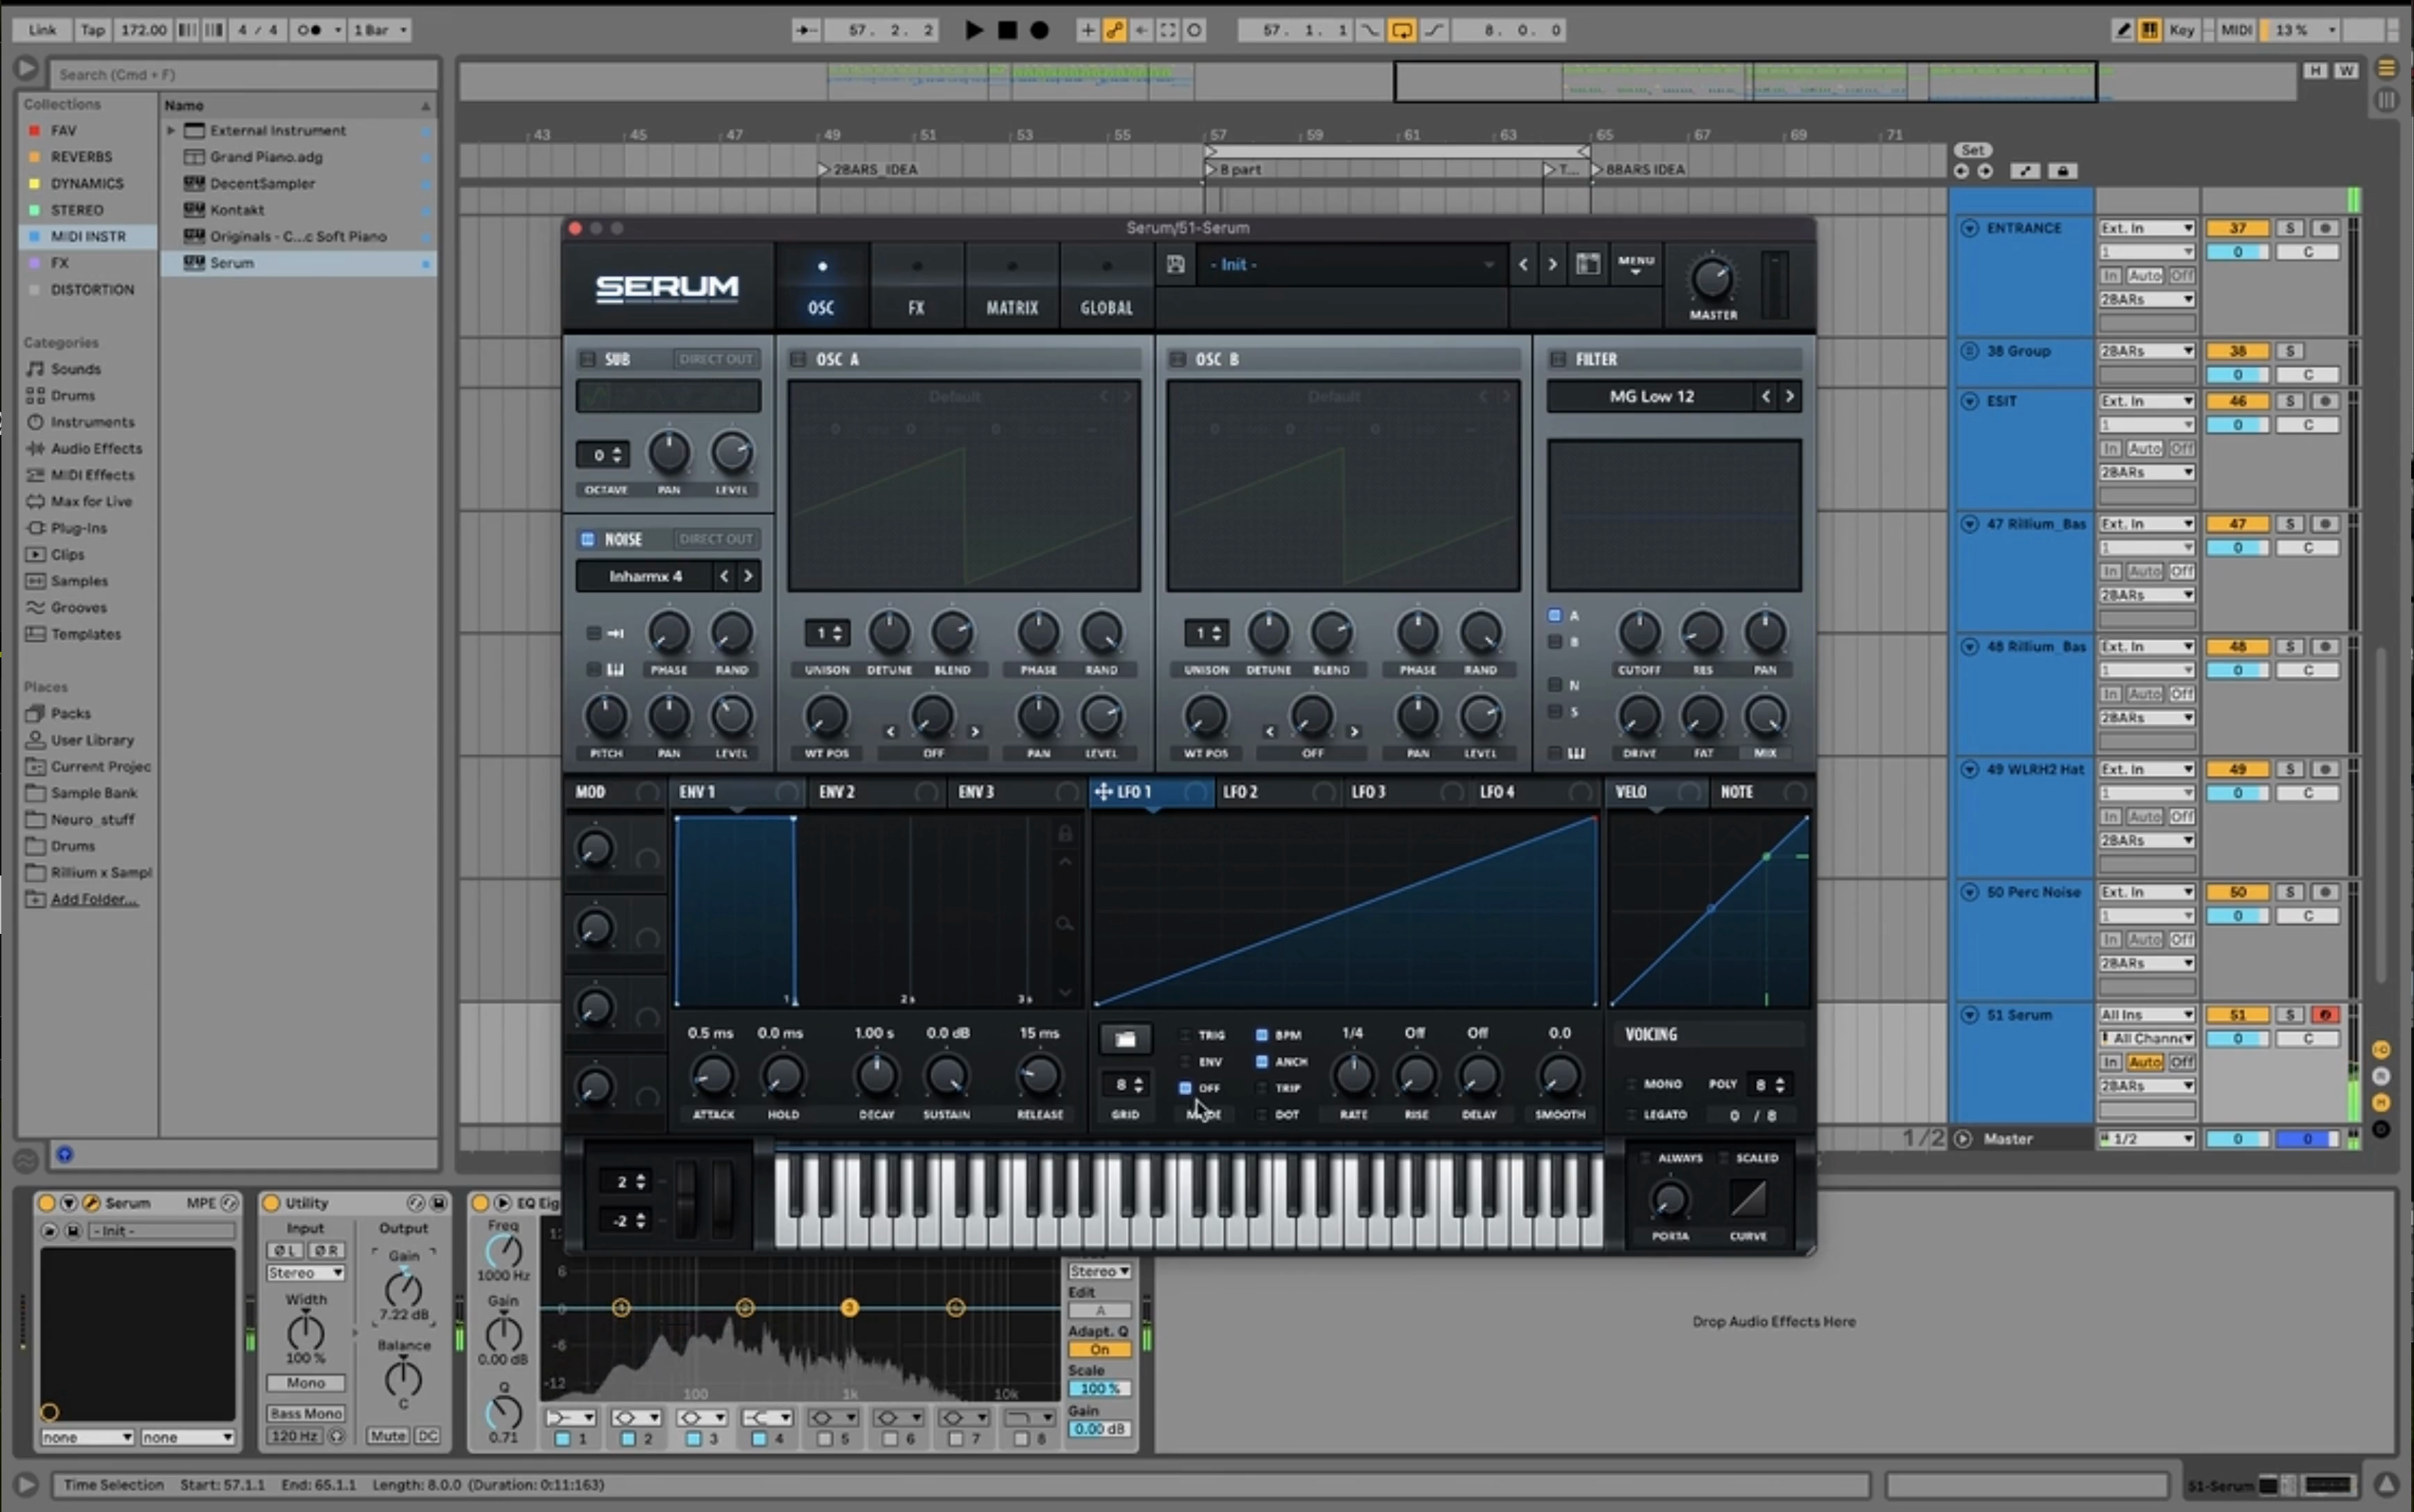
Task: Click the portamento Curve display
Action: (x=1748, y=1198)
